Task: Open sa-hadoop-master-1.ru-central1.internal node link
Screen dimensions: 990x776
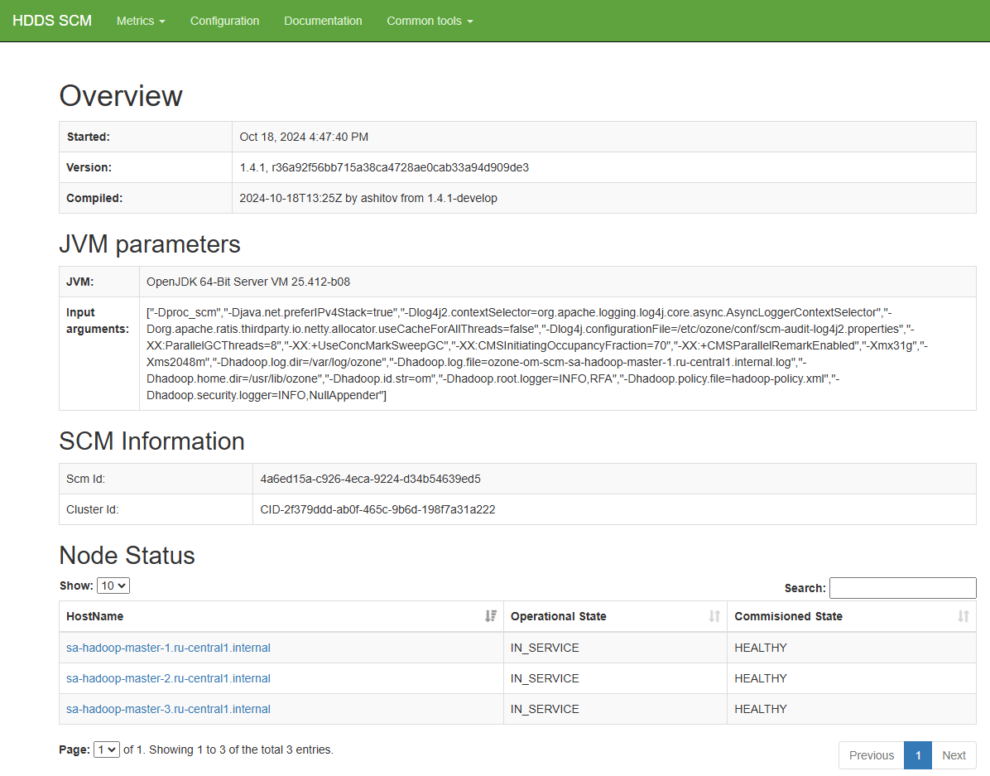Action: [x=168, y=648]
